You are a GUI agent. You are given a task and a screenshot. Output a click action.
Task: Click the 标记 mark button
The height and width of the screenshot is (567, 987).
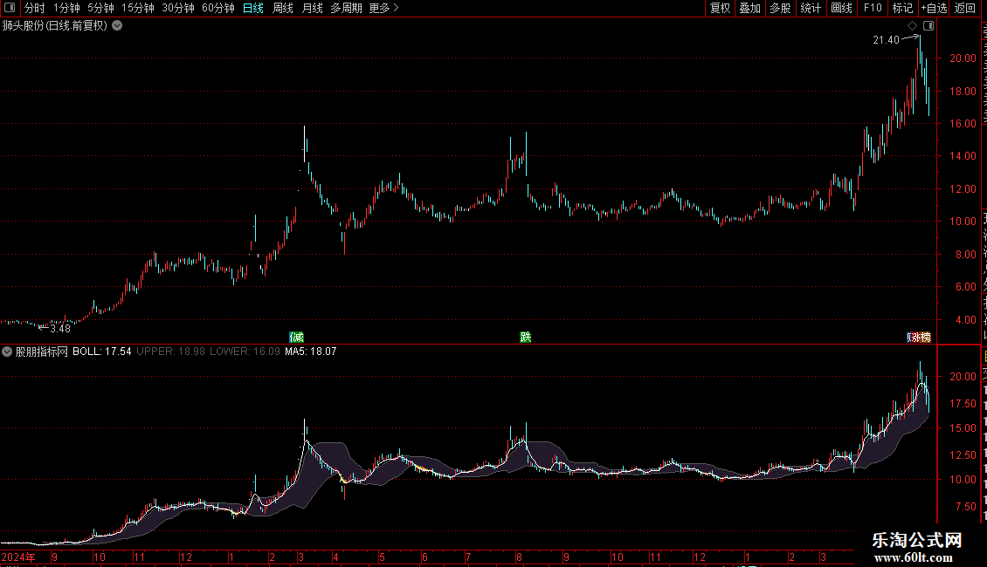pyautogui.click(x=902, y=8)
